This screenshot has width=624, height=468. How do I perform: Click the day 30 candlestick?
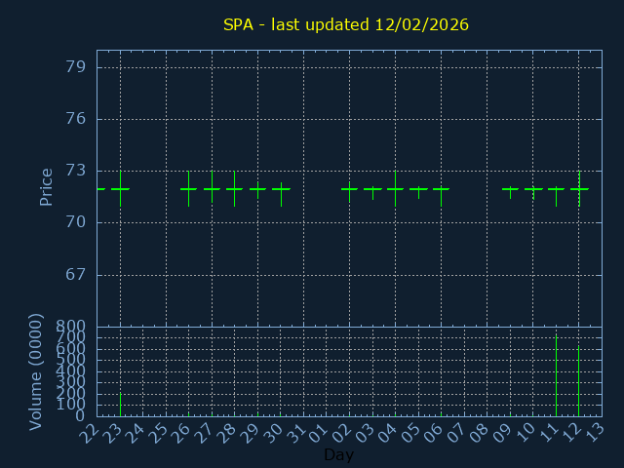[281, 189]
